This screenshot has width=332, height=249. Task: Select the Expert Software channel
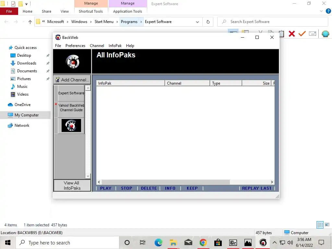coord(71,93)
